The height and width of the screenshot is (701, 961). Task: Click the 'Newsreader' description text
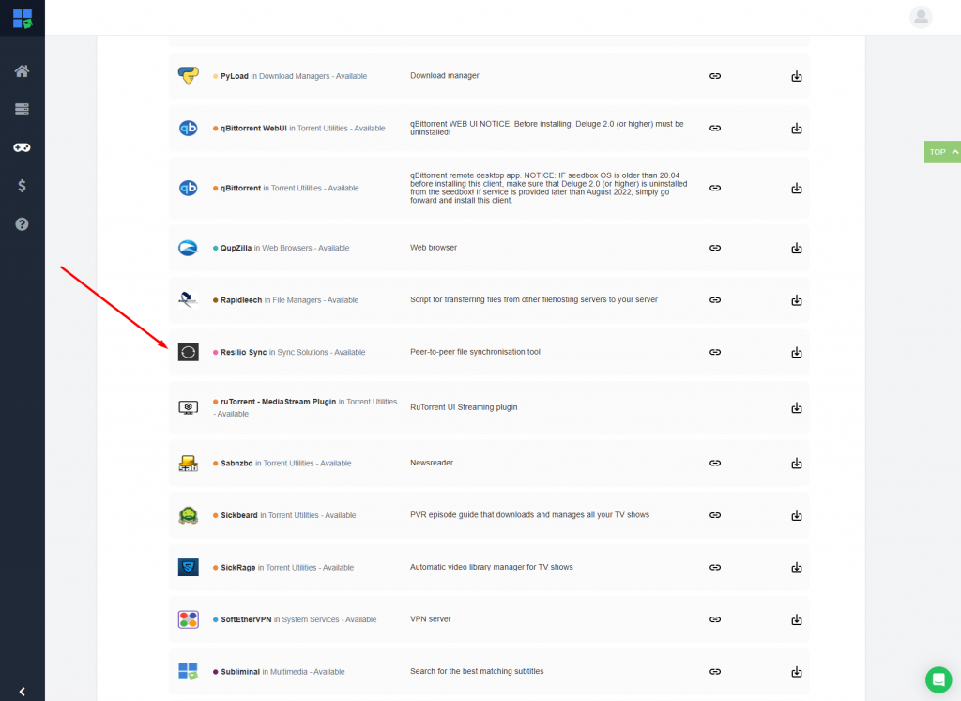pyautogui.click(x=432, y=463)
